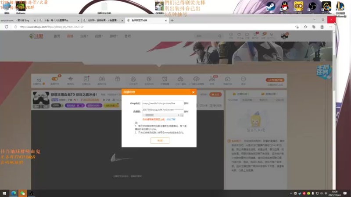Open the friends icon with NEW badge
The height and width of the screenshot is (197, 351).
pos(212,79)
